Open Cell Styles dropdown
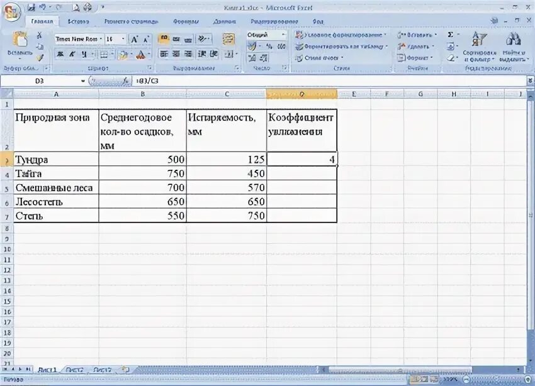 pyautogui.click(x=319, y=58)
